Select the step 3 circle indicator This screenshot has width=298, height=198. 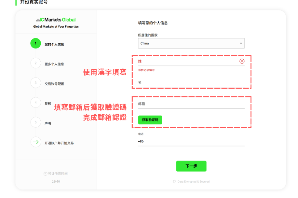pyautogui.click(x=36, y=83)
